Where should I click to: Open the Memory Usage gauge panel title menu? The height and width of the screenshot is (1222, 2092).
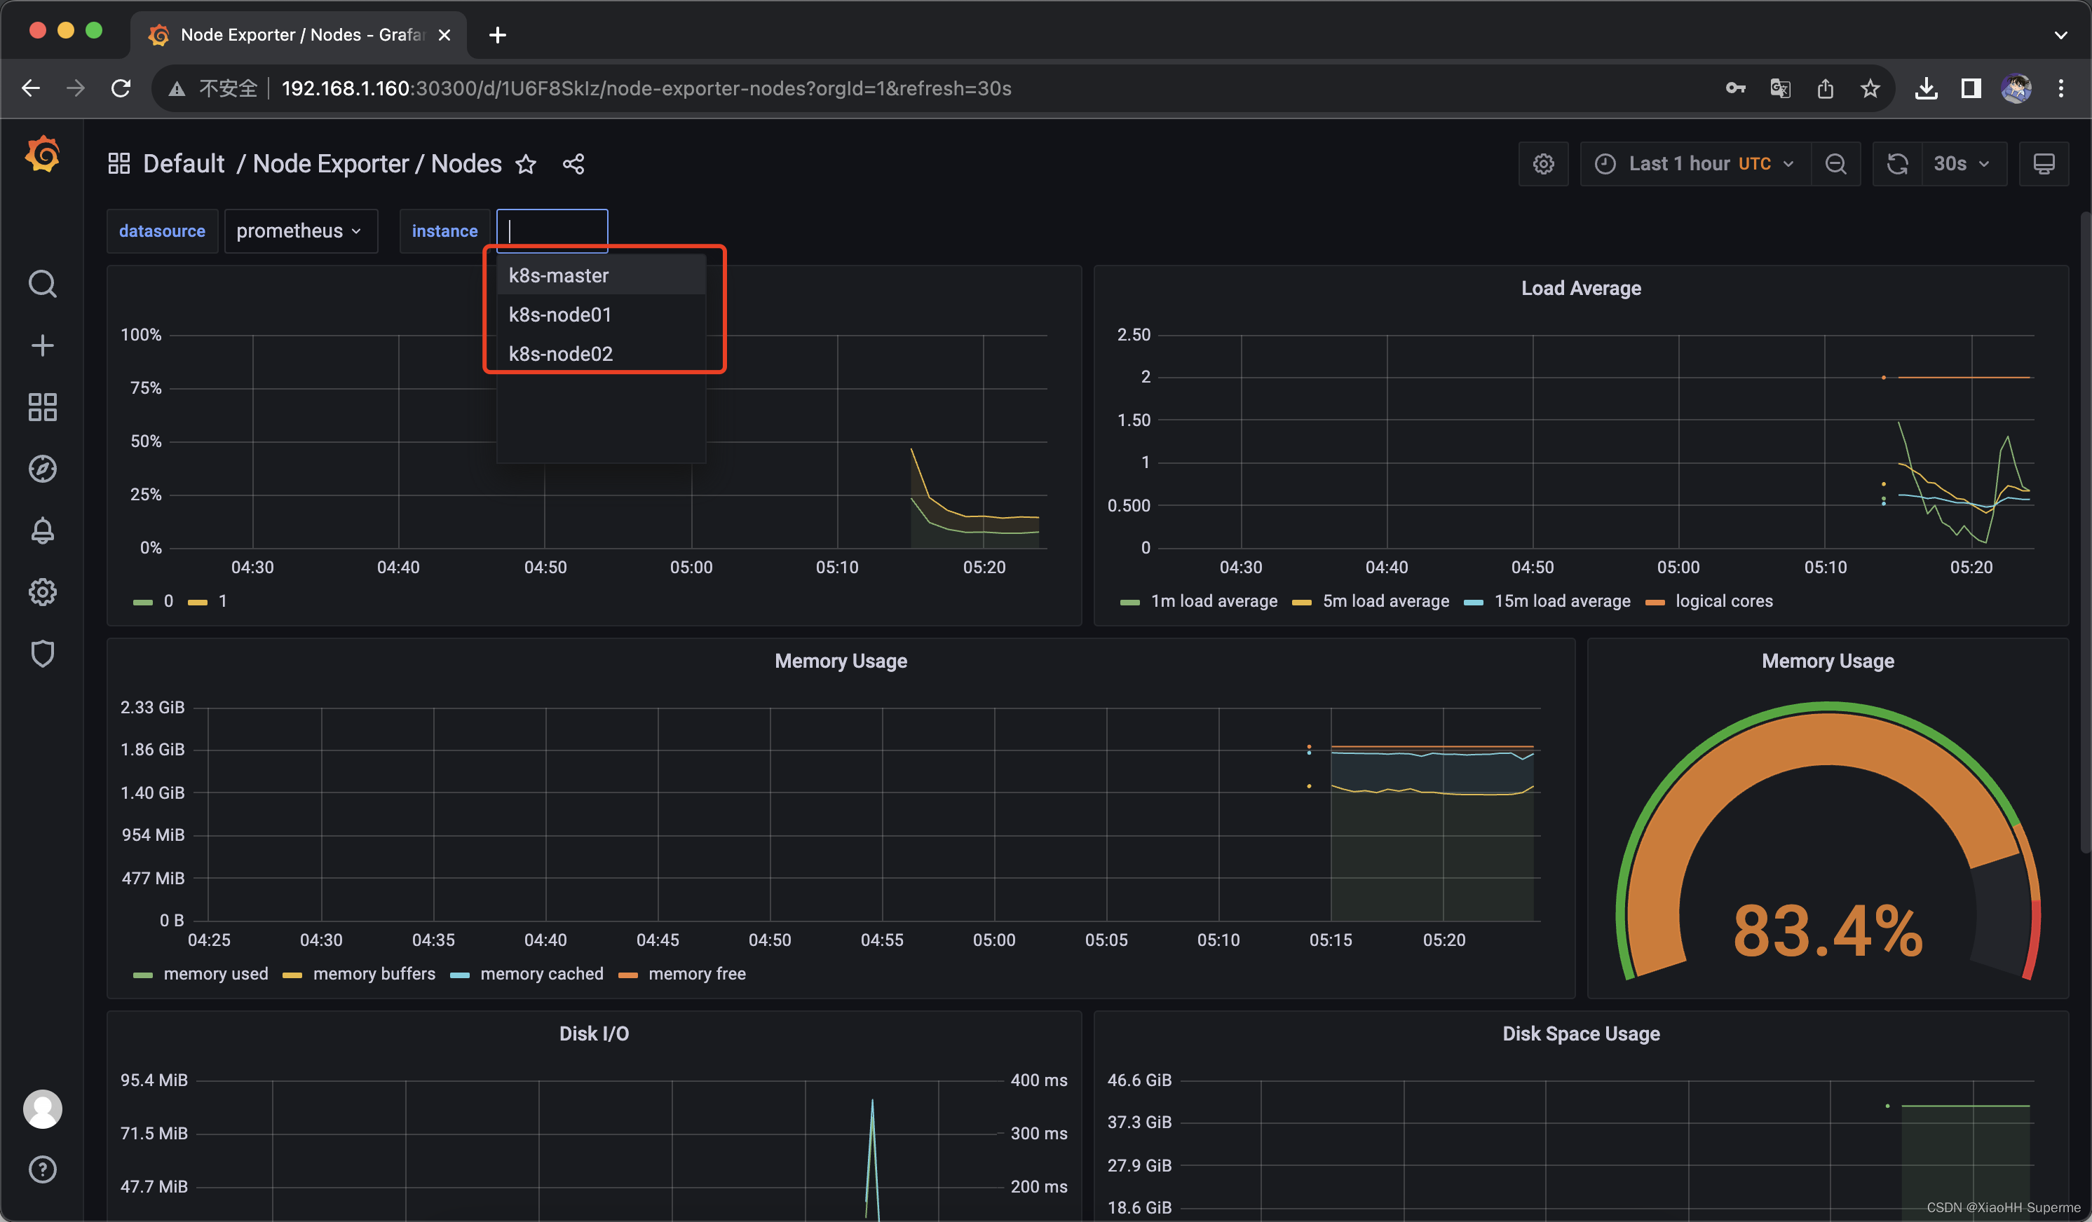[1828, 660]
